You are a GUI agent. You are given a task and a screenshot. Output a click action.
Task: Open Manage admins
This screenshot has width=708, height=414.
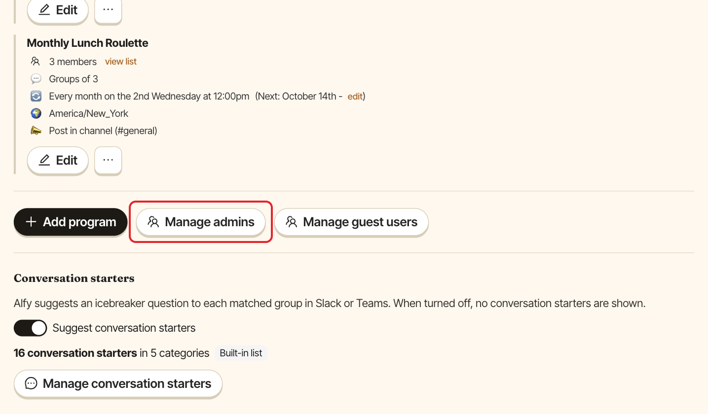point(201,222)
